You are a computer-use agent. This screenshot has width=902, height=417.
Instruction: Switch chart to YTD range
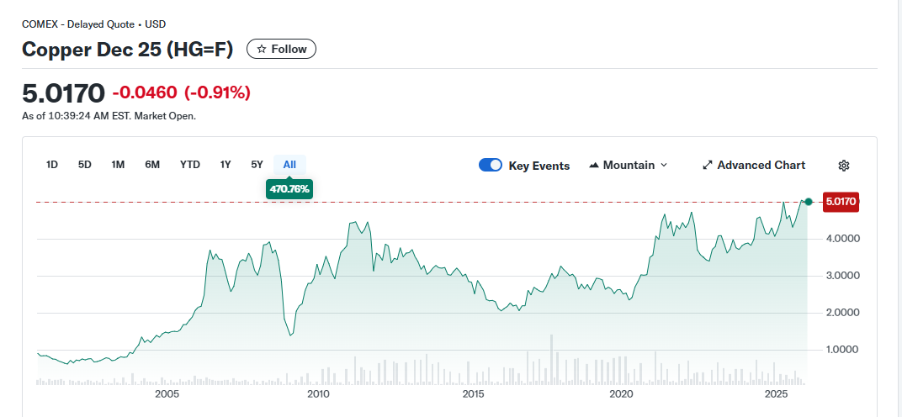190,165
